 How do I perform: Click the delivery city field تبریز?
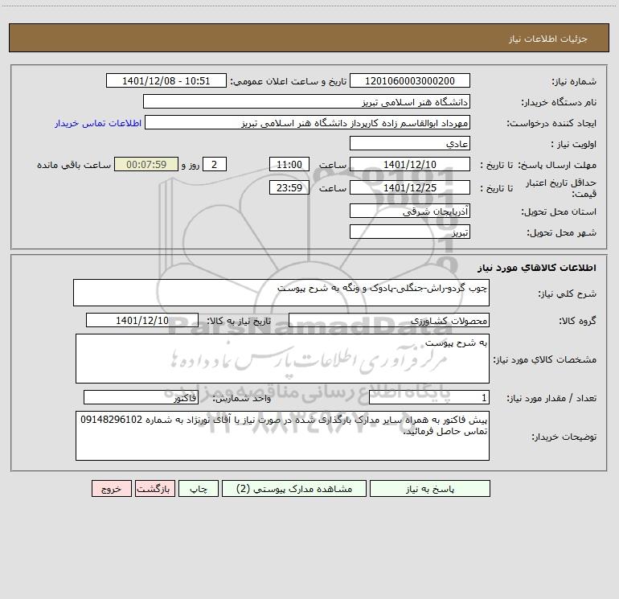click(x=410, y=232)
